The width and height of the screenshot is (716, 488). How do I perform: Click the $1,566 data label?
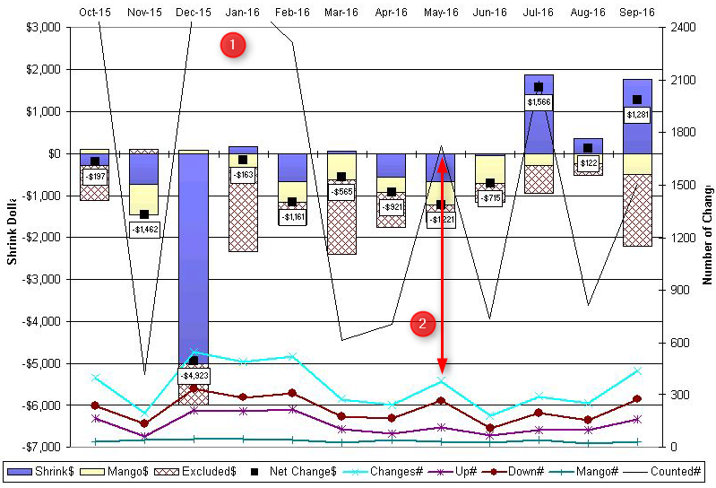pyautogui.click(x=539, y=102)
